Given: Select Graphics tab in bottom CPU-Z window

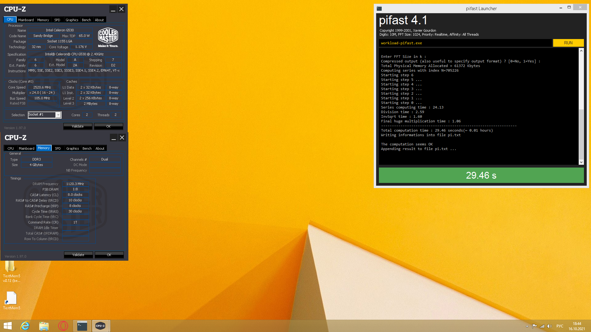Looking at the screenshot, I should coord(73,148).
